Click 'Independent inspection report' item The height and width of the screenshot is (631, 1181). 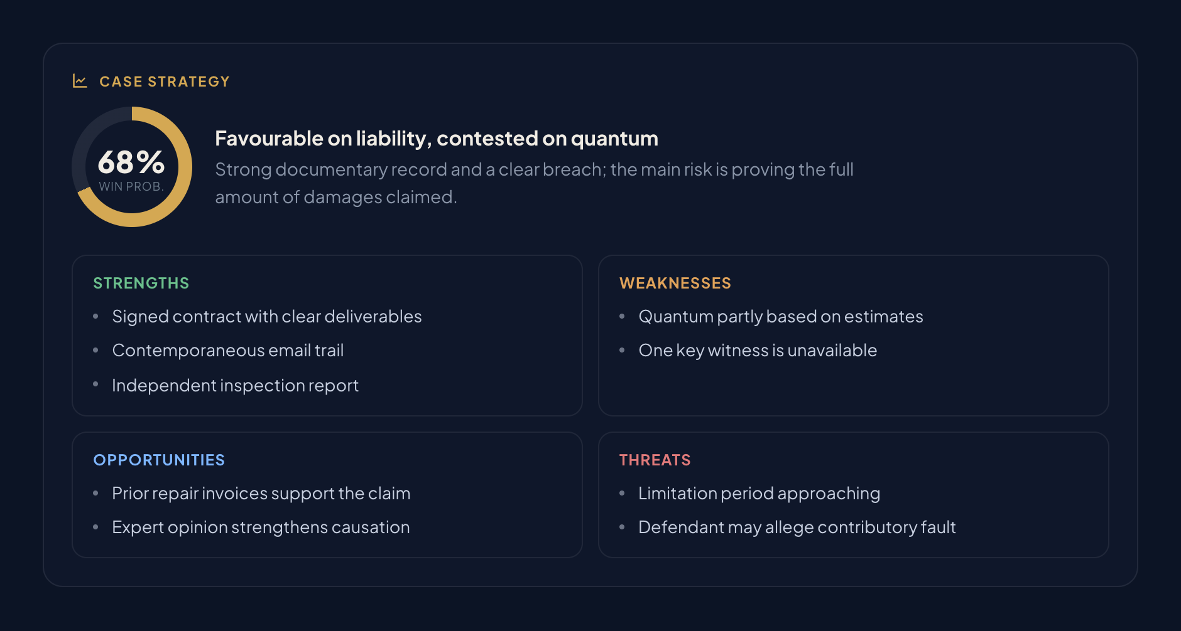[x=235, y=385]
